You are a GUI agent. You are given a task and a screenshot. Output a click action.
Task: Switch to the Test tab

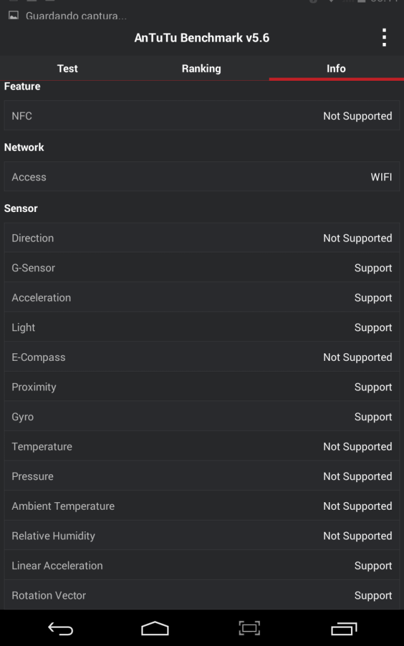pyautogui.click(x=68, y=68)
